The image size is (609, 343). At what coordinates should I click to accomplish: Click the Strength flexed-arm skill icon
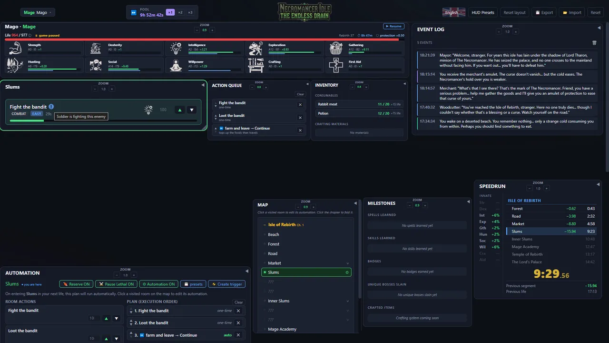point(16,49)
